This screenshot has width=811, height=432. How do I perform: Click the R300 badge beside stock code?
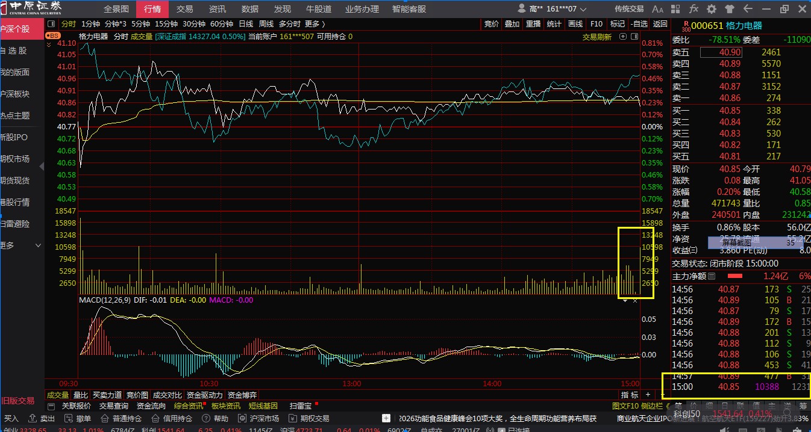[686, 26]
